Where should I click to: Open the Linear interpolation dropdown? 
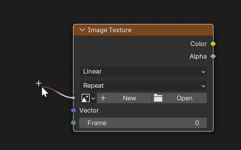click(x=143, y=71)
